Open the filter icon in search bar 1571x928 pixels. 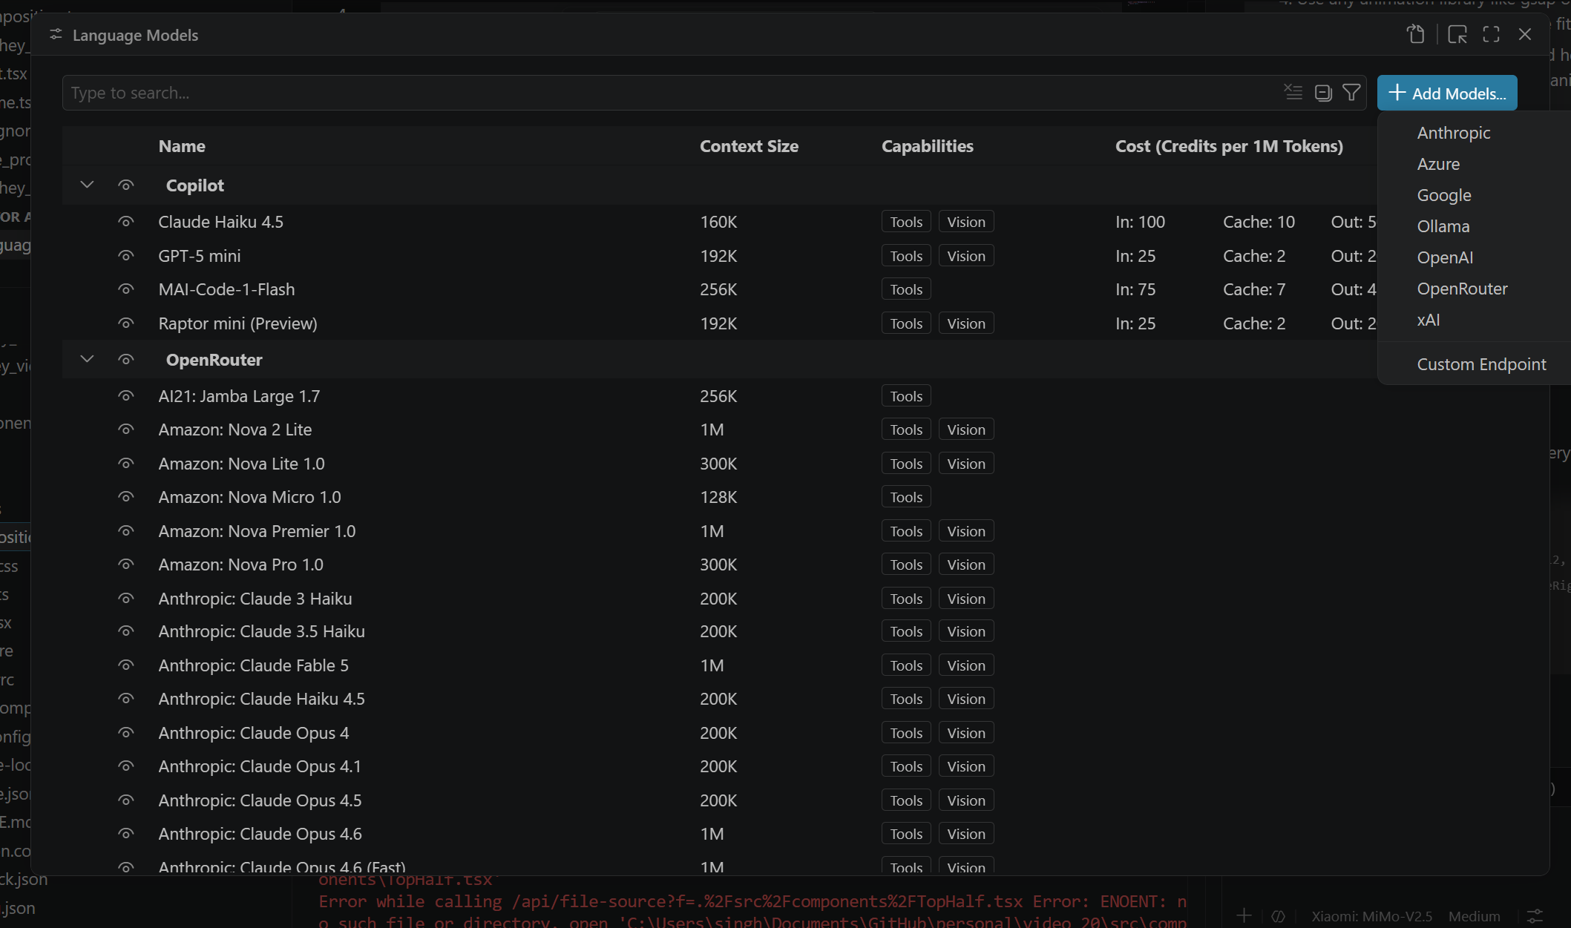pos(1351,93)
